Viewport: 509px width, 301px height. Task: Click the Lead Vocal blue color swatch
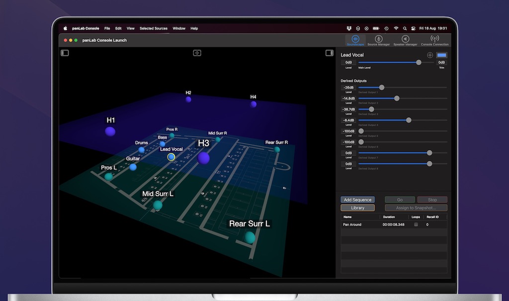441,55
